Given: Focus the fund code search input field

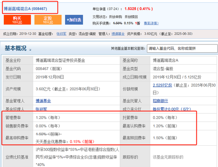Looking at the screenshot, I should (x=182, y=48).
